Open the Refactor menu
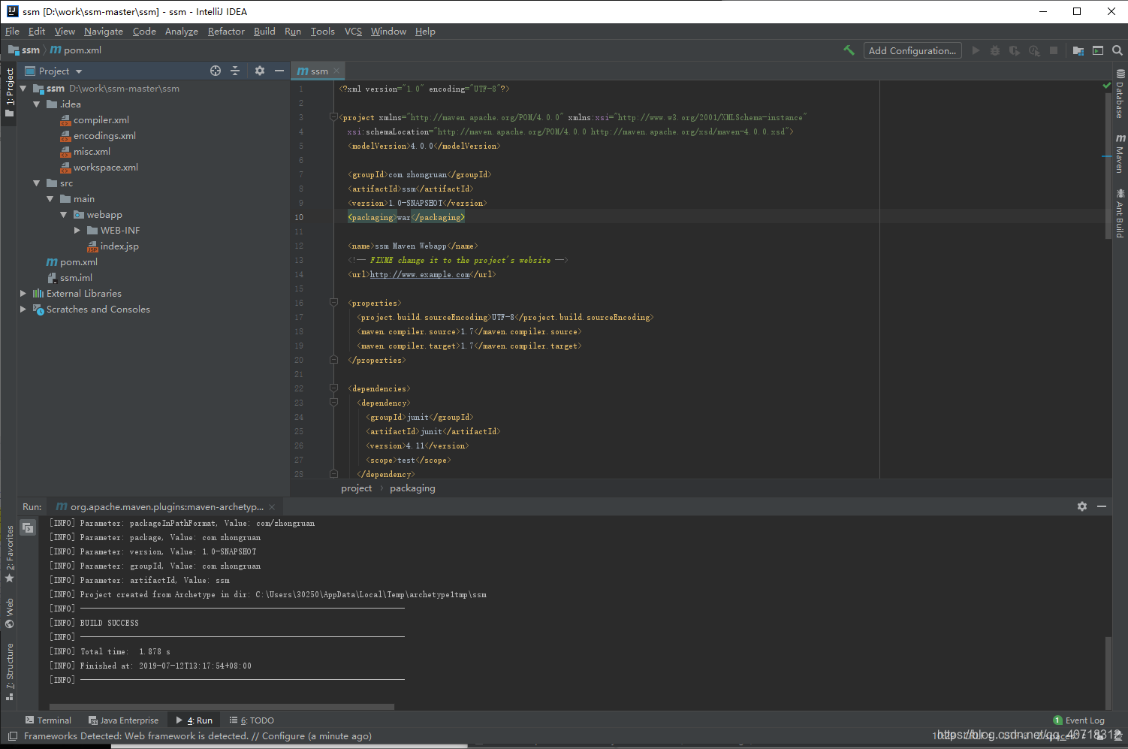The height and width of the screenshot is (749, 1128). coord(226,32)
